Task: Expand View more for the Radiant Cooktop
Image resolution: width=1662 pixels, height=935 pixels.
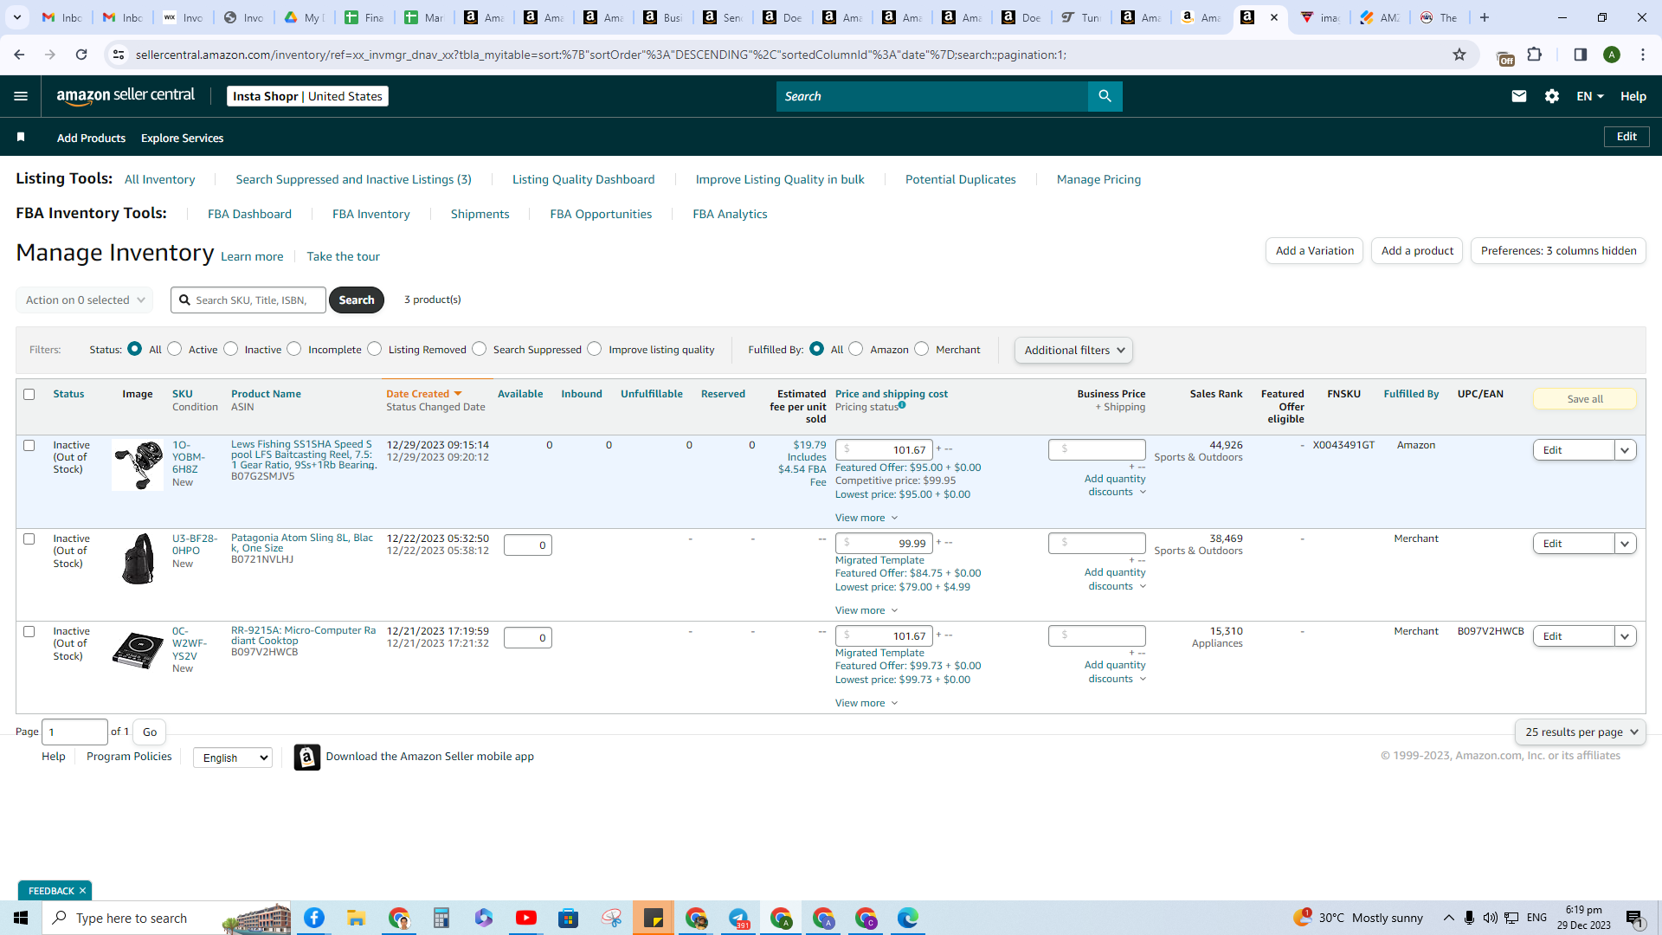Action: point(866,703)
